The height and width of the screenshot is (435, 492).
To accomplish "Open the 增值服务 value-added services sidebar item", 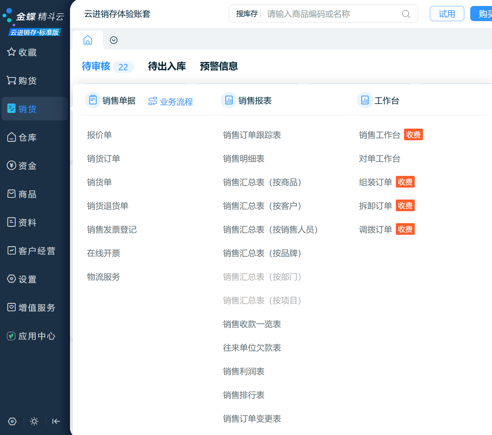I will pos(31,307).
